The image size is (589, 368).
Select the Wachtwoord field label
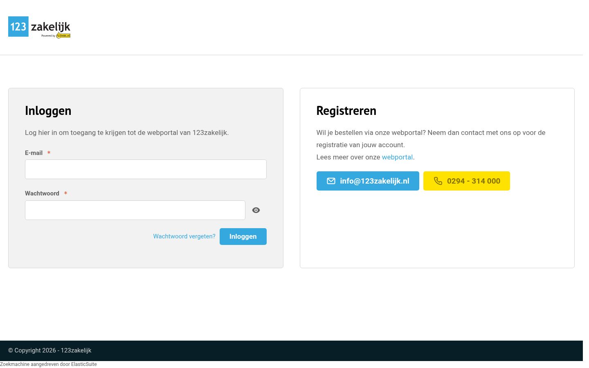tap(42, 193)
